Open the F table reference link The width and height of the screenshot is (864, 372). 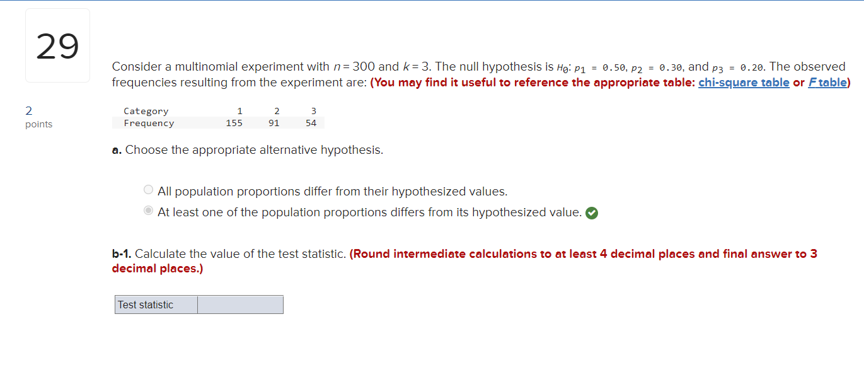click(827, 82)
